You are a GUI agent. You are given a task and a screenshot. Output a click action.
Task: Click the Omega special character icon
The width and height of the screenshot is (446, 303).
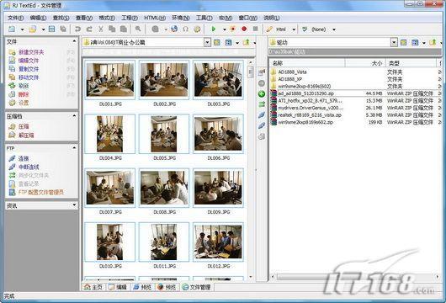(185, 29)
